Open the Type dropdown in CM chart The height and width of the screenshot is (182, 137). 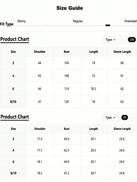110,40
